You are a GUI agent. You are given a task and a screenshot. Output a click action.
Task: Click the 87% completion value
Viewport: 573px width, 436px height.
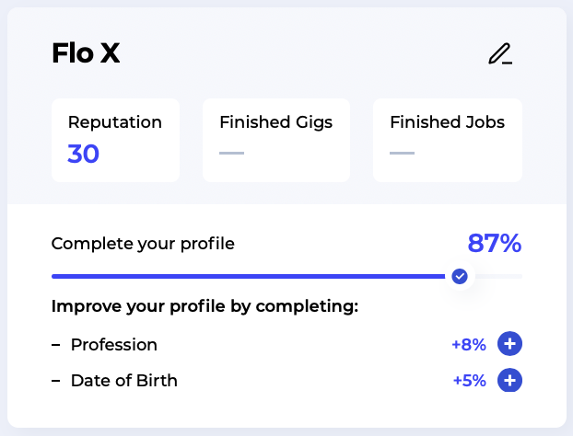pos(495,244)
